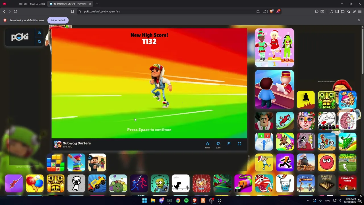This screenshot has width=364, height=205.
Task: Open the ENG language switcher
Action: (x=328, y=201)
